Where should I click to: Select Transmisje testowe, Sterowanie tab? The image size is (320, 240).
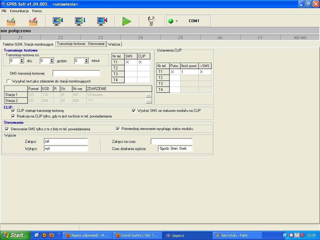[81, 44]
